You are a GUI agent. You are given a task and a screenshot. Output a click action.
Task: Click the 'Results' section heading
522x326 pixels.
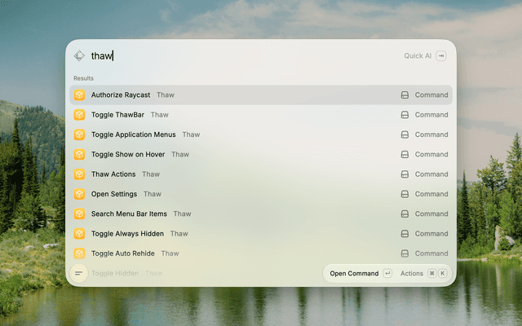(x=83, y=78)
